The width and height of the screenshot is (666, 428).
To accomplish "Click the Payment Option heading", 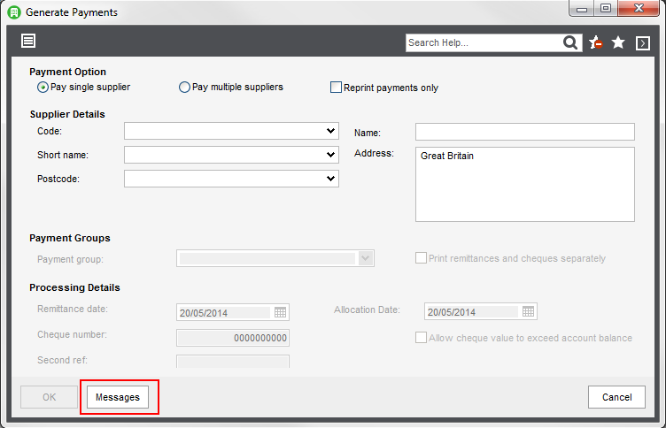I will tap(67, 72).
